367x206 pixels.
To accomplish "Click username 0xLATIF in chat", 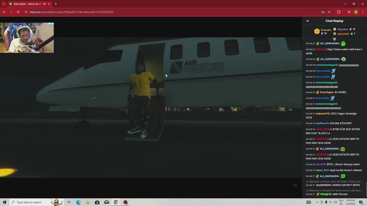I will 321,165.
